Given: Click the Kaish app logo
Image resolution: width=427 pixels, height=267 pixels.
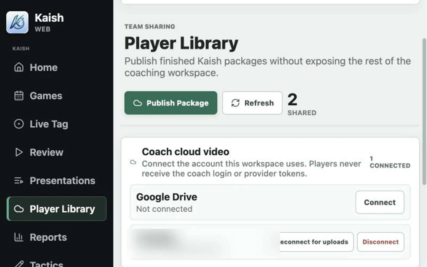Looking at the screenshot, I should point(17,22).
